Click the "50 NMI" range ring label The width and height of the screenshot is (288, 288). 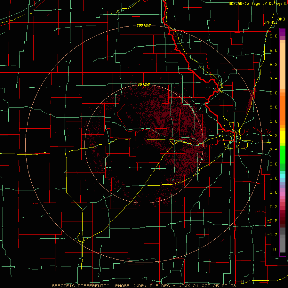pos(144,84)
